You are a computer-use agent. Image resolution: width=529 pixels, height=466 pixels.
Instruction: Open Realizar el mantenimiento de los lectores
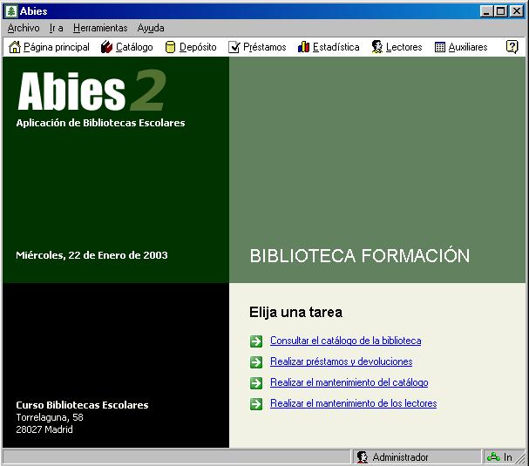click(x=353, y=403)
